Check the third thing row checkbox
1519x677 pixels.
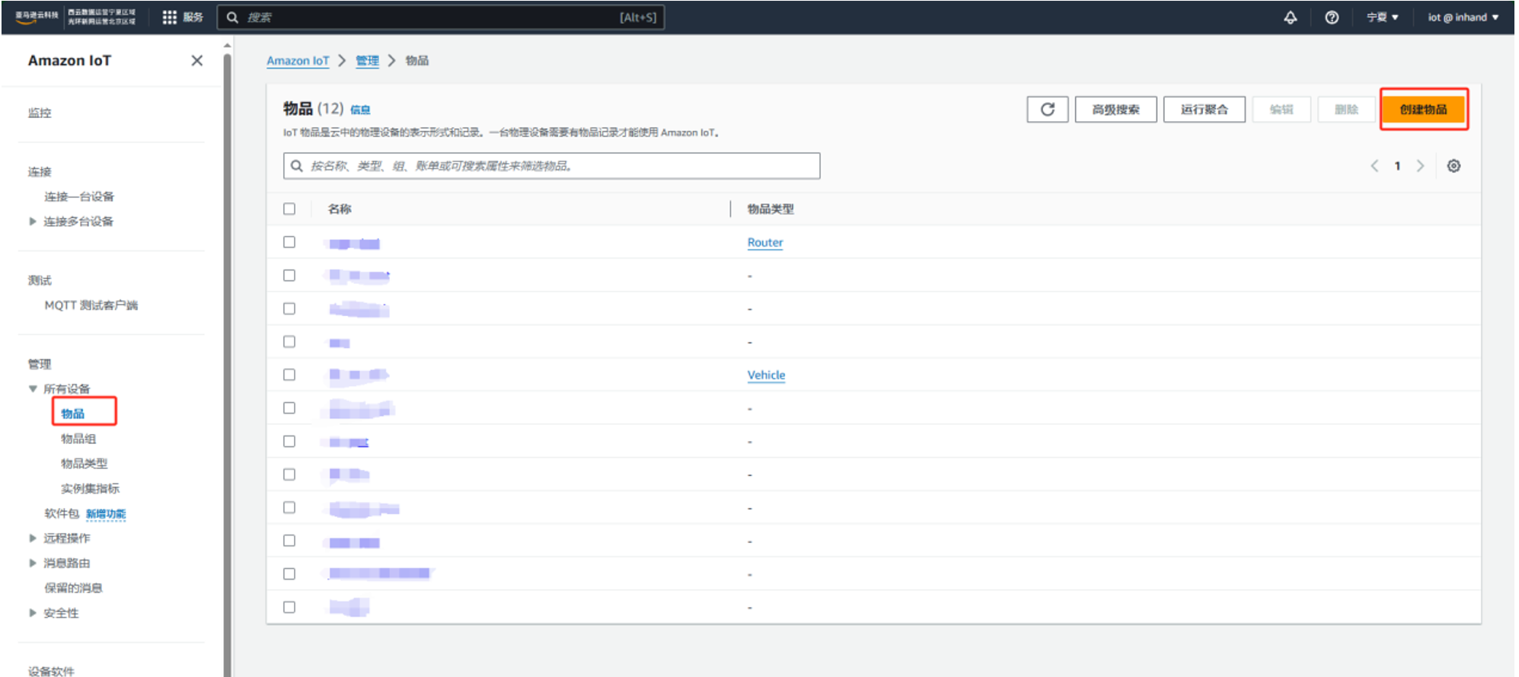[289, 308]
